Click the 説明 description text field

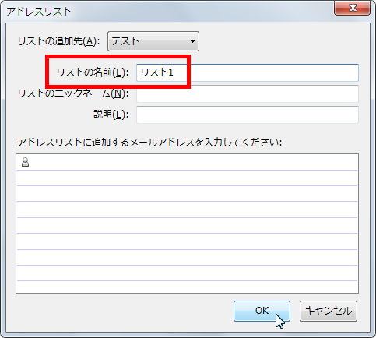[x=248, y=114]
